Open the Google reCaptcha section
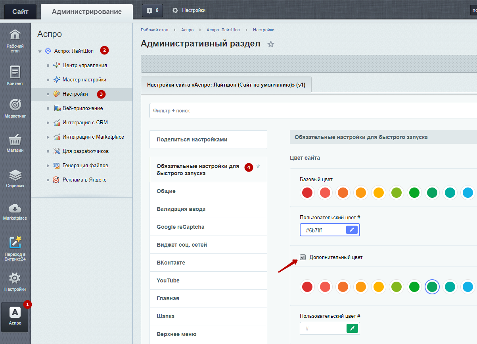The image size is (477, 344). pos(208,227)
